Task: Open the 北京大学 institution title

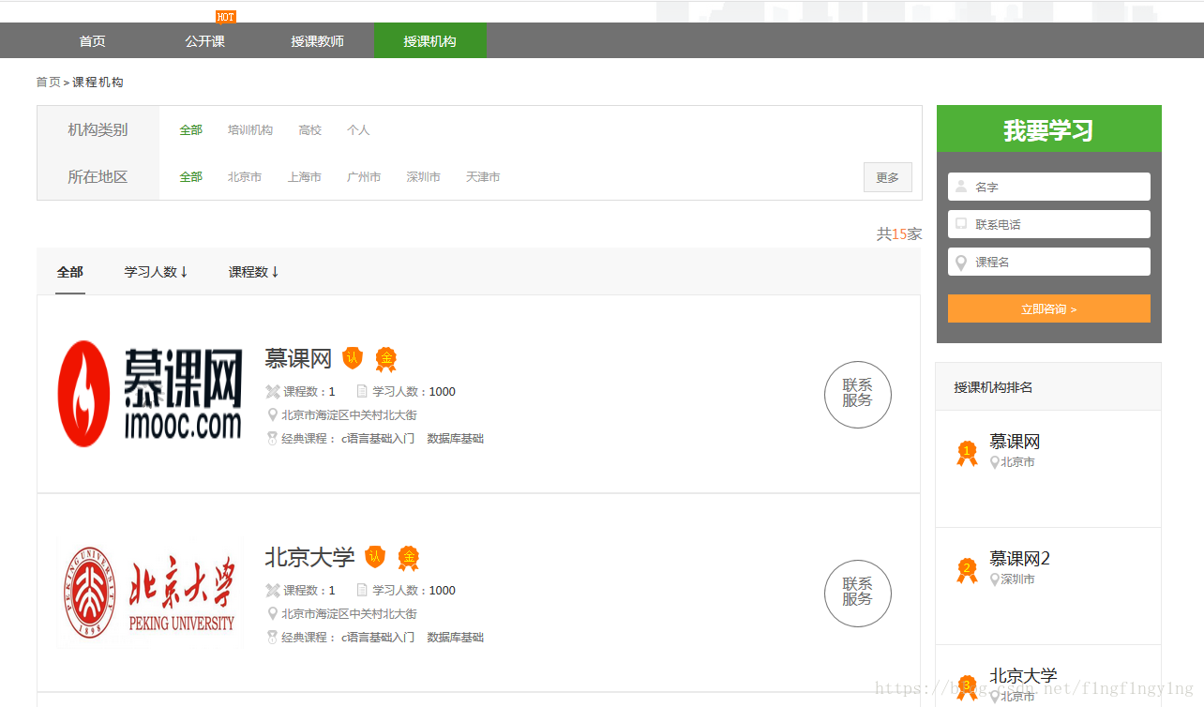Action: coord(309,557)
